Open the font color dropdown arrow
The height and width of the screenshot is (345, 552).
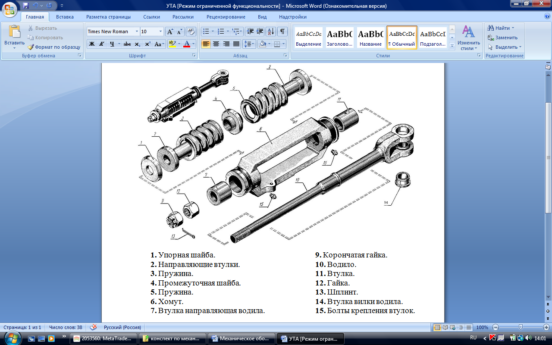[x=194, y=44]
